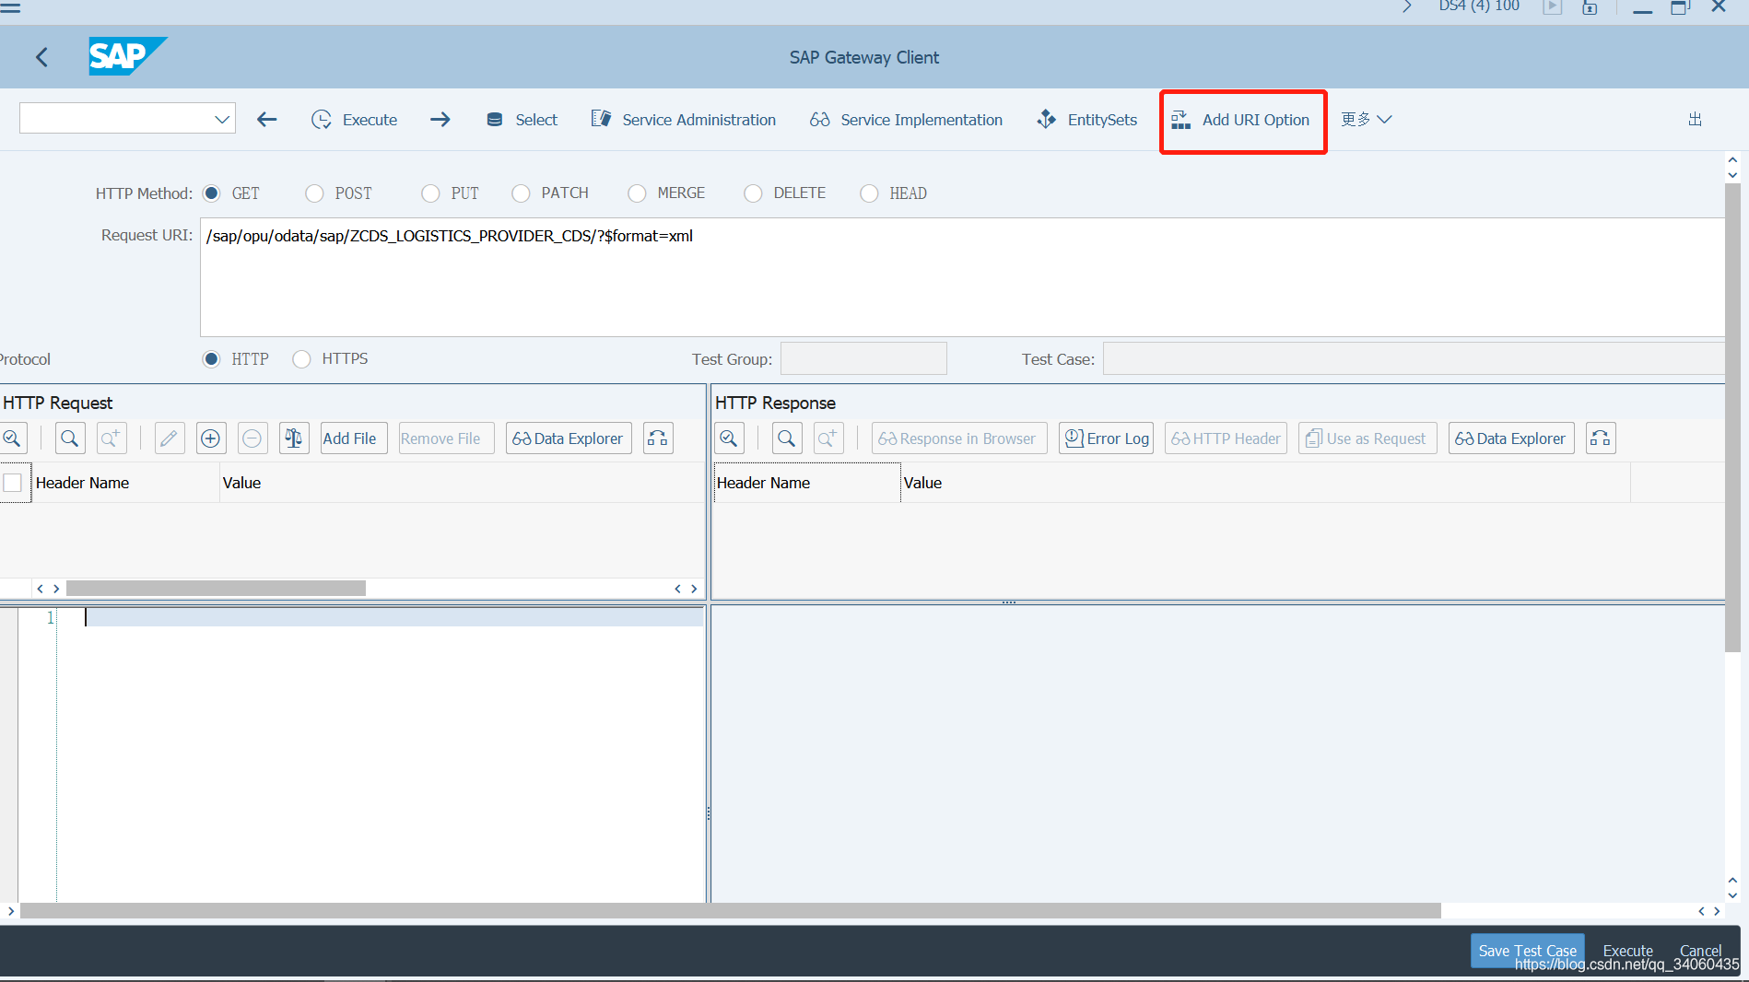The width and height of the screenshot is (1749, 982).
Task: Open the Error Log
Action: (1106, 438)
